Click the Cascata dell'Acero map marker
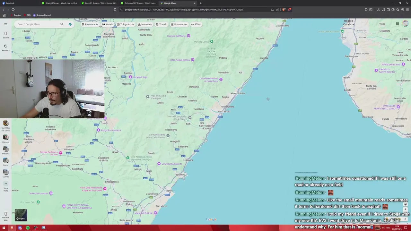This screenshot has width=411, height=231. pos(188,36)
